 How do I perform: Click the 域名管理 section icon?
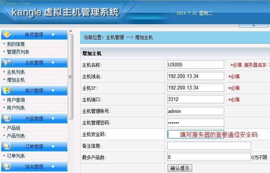pyautogui.click(x=7, y=167)
